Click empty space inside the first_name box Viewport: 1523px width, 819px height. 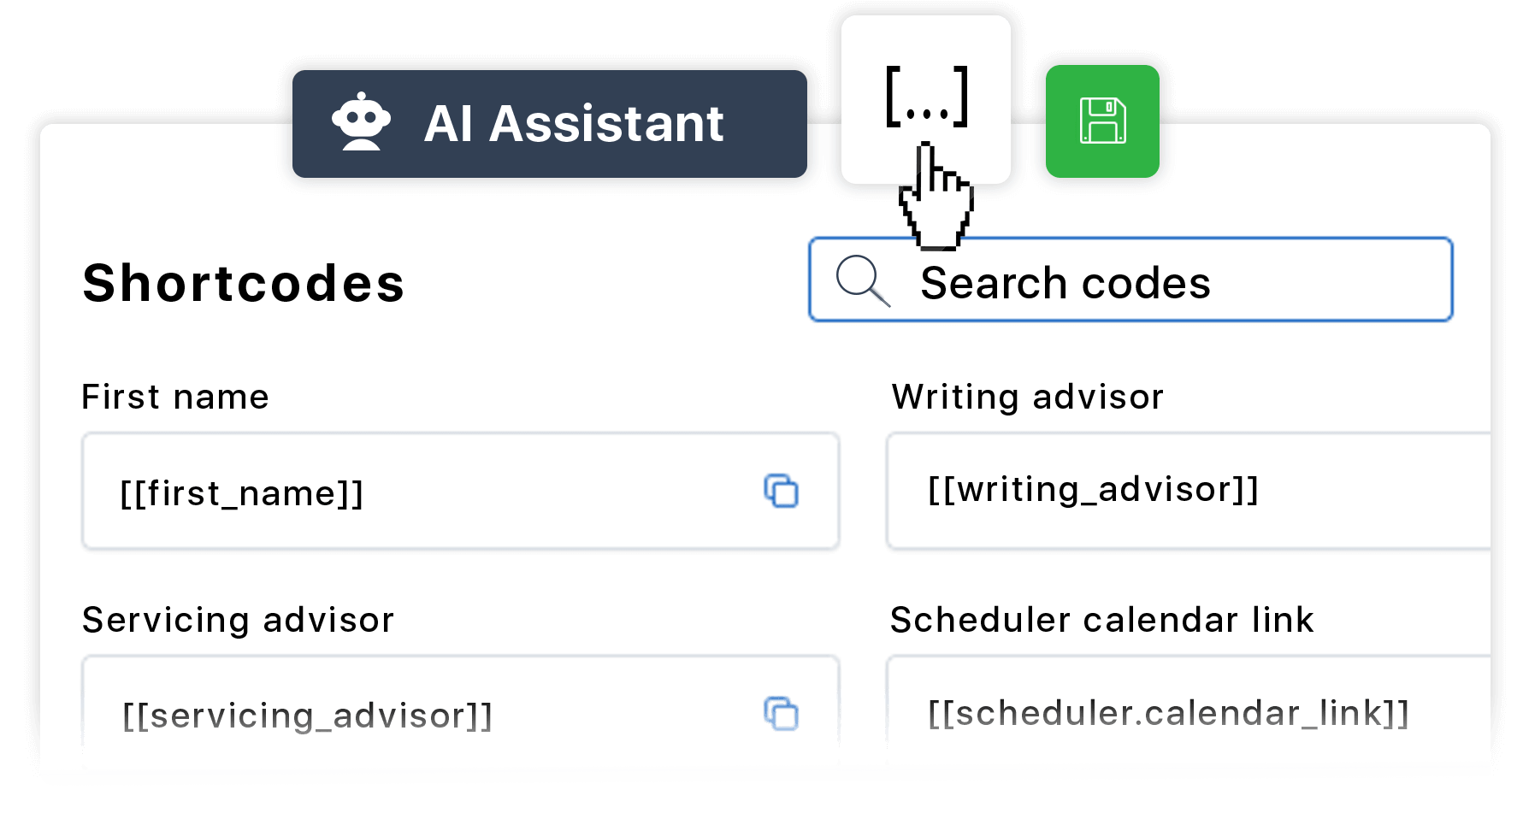[556, 492]
